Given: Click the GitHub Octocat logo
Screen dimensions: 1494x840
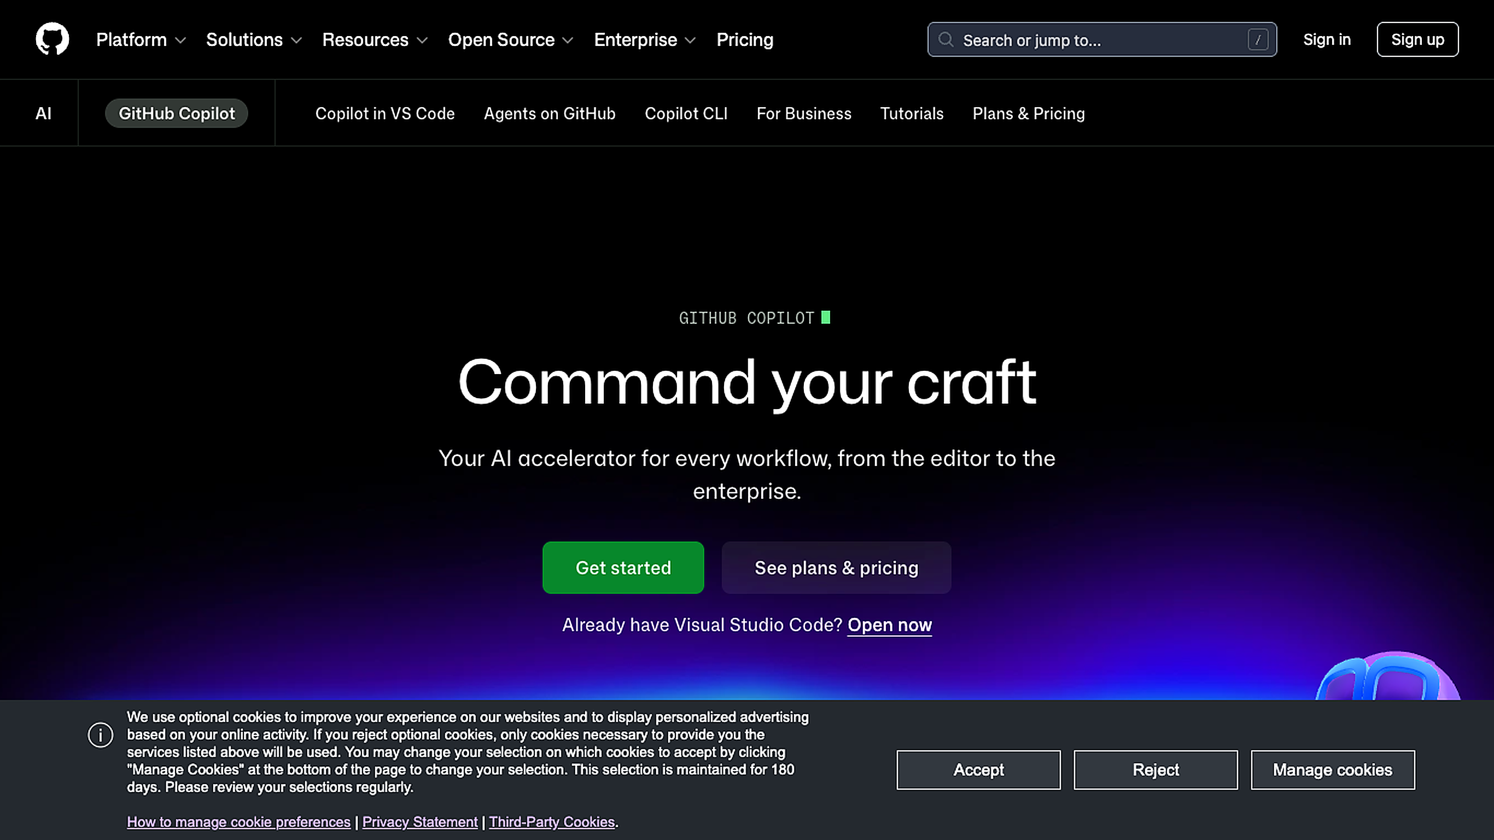Looking at the screenshot, I should pyautogui.click(x=52, y=39).
